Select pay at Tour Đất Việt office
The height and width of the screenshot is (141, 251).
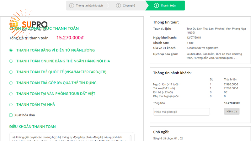point(11,94)
